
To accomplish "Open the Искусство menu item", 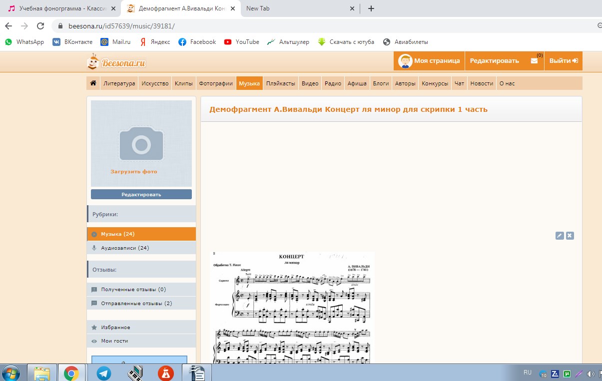I will pos(155,83).
